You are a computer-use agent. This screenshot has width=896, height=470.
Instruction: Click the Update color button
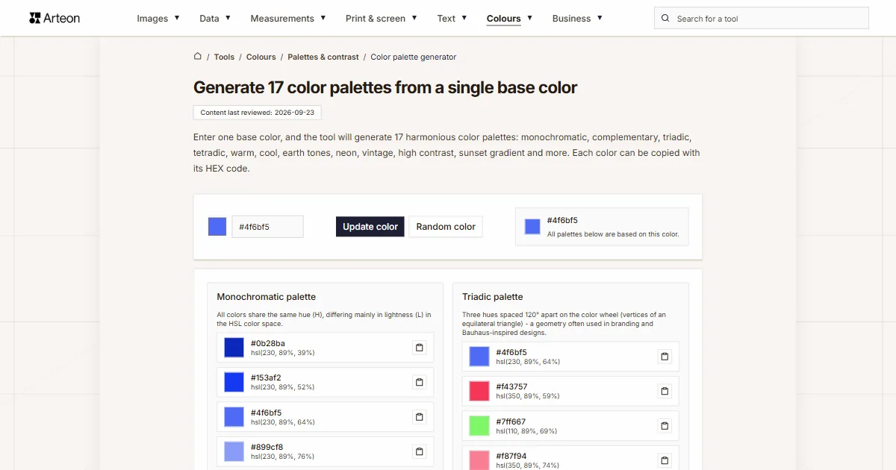370,227
